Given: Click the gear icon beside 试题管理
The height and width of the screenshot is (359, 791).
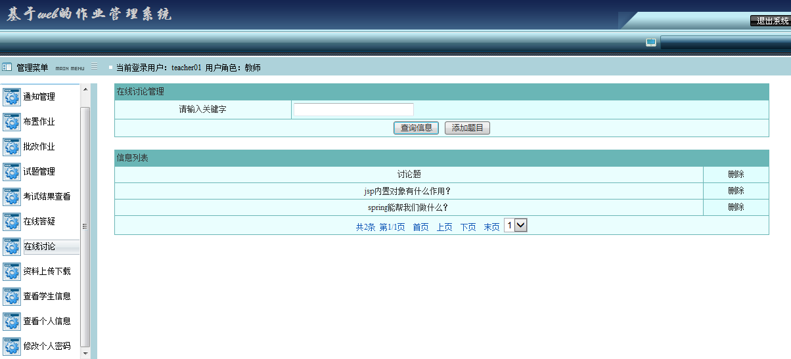Looking at the screenshot, I should 12,172.
